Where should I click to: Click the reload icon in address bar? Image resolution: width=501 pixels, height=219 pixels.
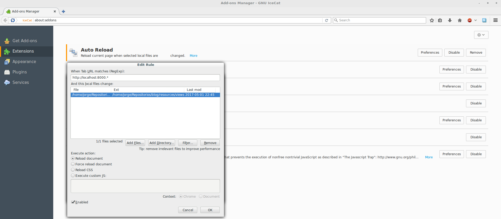[326, 20]
